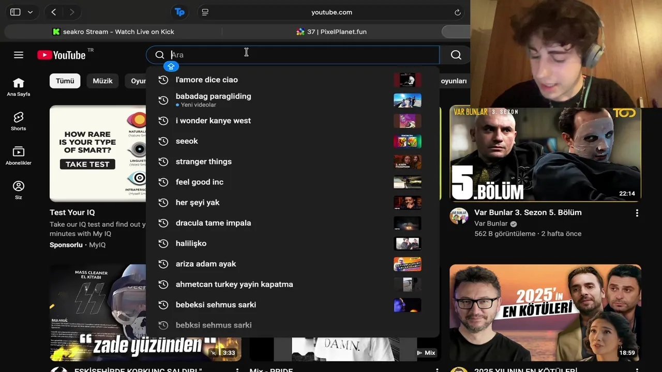Open the YouTube hamburger guide menu
Viewport: 662px width, 372px height.
click(19, 55)
